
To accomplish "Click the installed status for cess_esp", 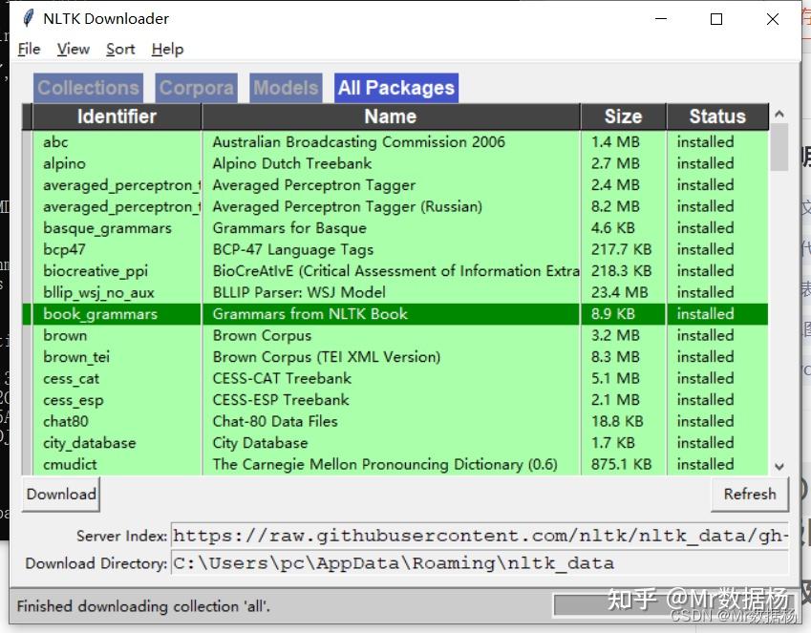I will point(706,400).
